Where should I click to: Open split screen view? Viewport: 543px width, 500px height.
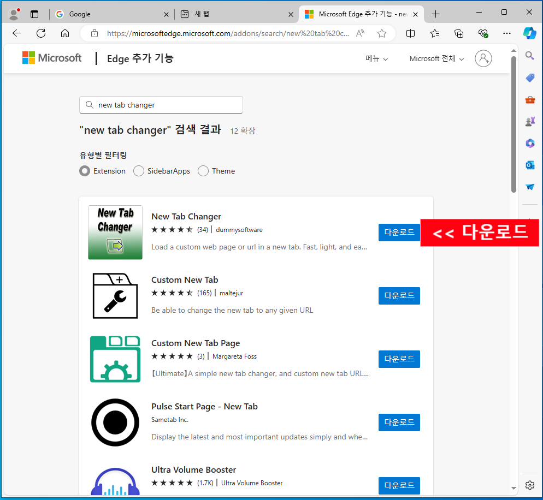pos(410,33)
